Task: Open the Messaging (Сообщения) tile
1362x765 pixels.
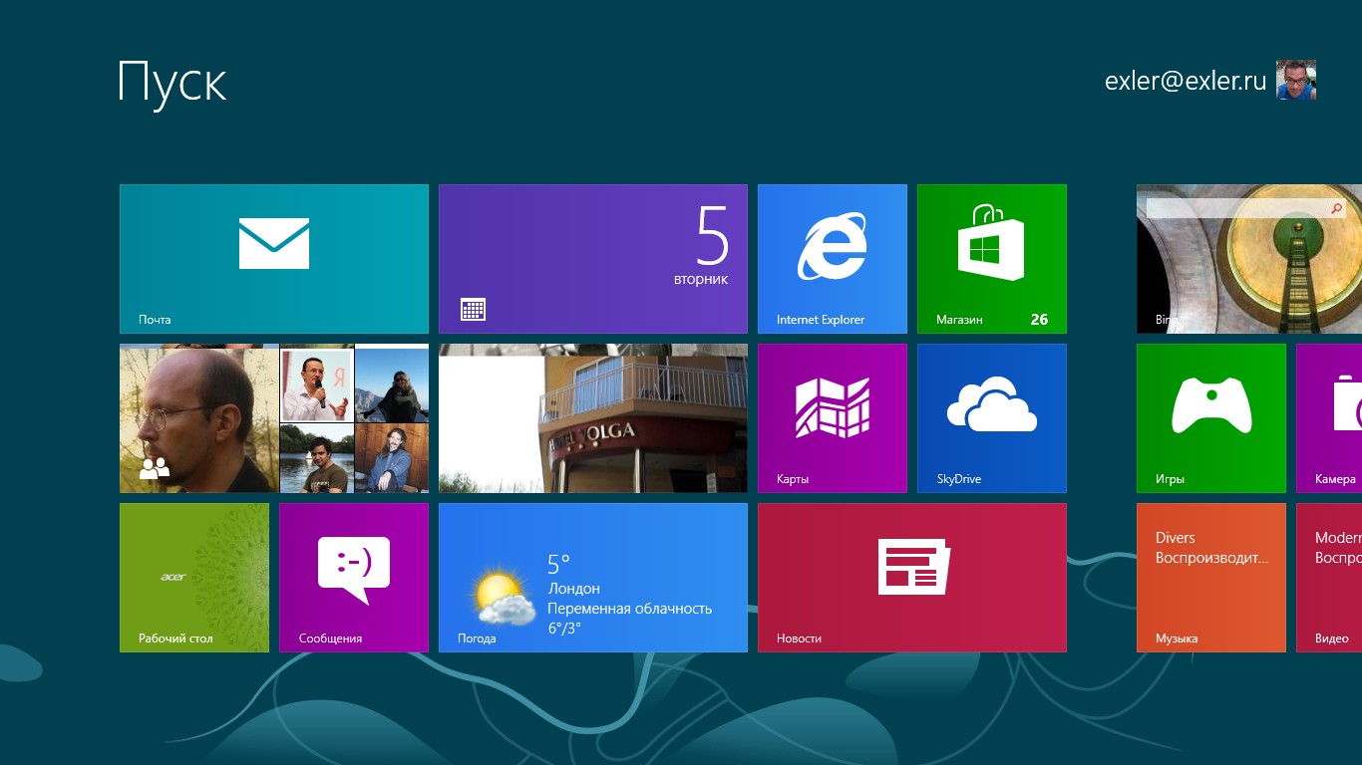Action: [x=354, y=578]
